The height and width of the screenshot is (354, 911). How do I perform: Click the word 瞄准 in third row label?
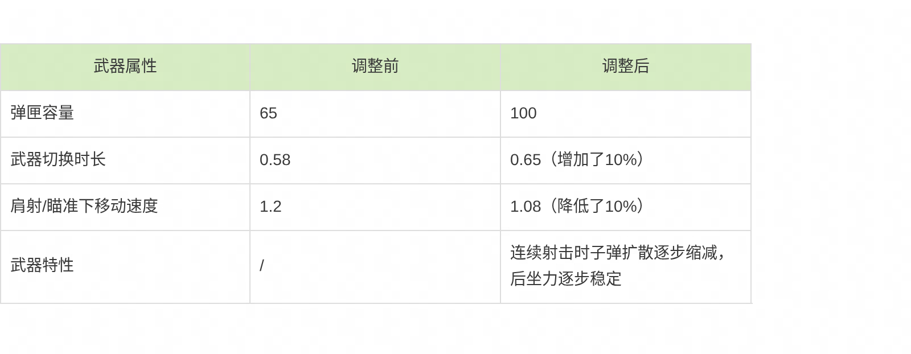point(62,206)
